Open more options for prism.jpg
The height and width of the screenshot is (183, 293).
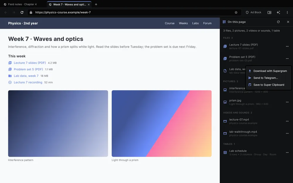click(287, 102)
